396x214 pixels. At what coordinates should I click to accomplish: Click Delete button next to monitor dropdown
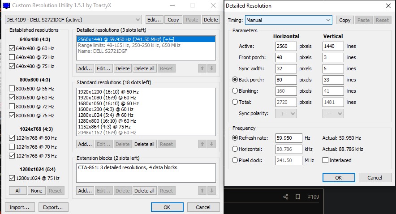(x=211, y=20)
